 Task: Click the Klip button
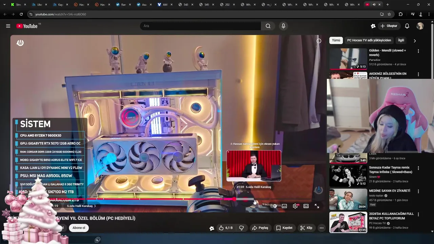click(x=306, y=228)
